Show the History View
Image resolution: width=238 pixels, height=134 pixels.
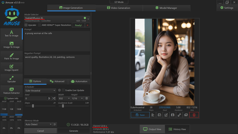pos(177,129)
